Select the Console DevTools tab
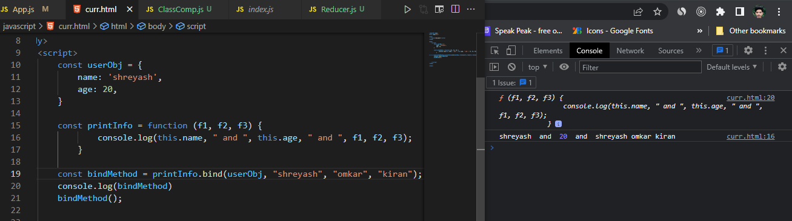Image resolution: width=792 pixels, height=221 pixels. click(590, 51)
